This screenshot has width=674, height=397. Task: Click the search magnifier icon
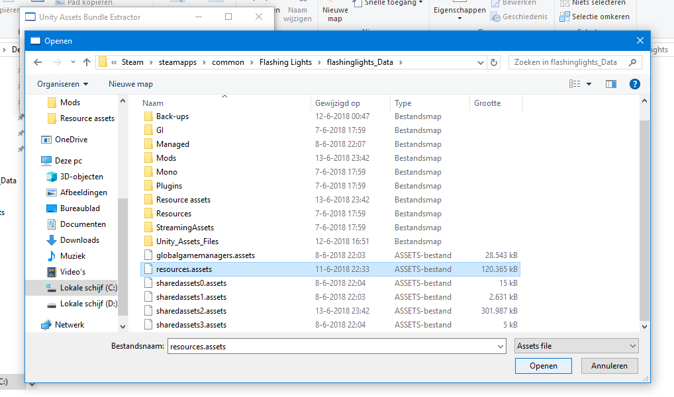(632, 62)
